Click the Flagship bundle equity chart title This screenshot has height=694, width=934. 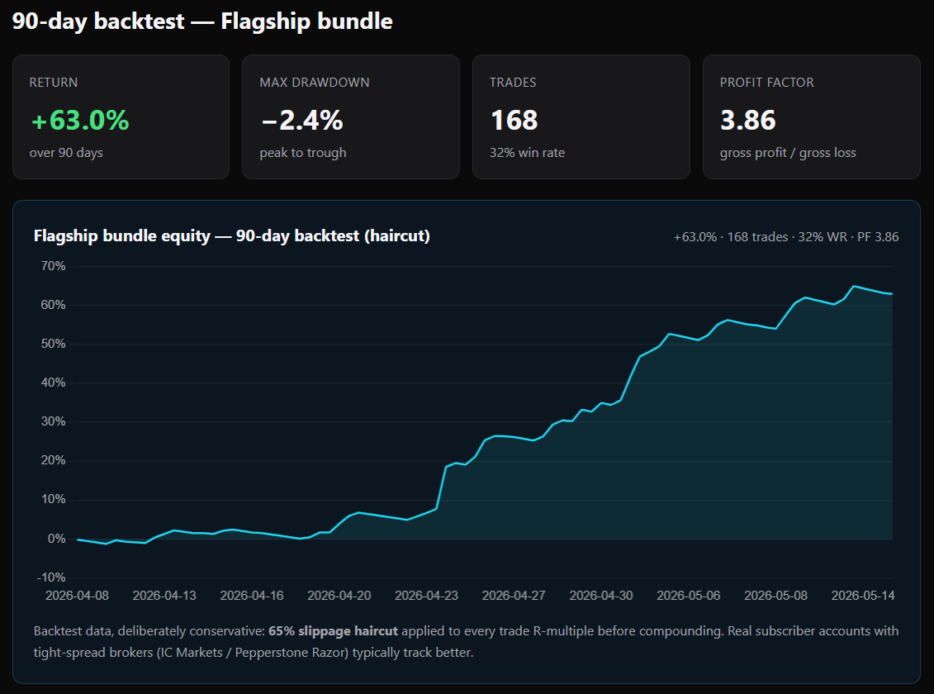click(232, 236)
